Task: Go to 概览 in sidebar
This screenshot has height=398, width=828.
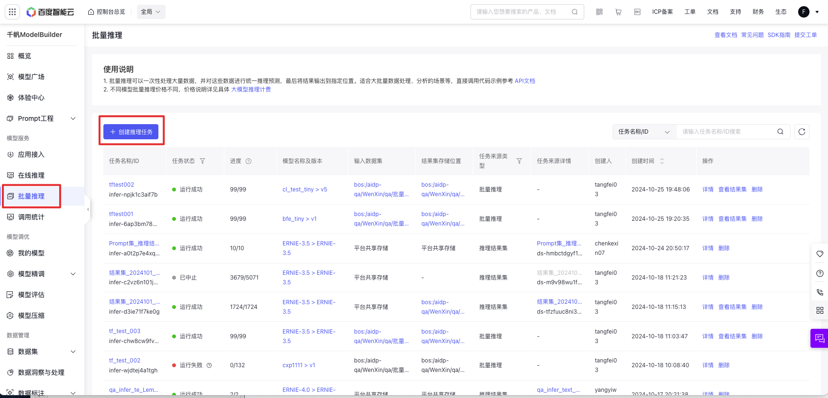Action: click(x=25, y=56)
